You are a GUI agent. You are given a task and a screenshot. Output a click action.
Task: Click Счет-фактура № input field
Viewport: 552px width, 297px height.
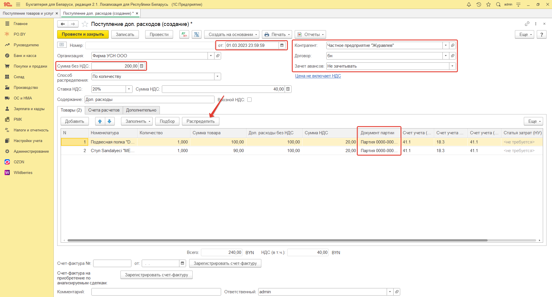pyautogui.click(x=112, y=263)
